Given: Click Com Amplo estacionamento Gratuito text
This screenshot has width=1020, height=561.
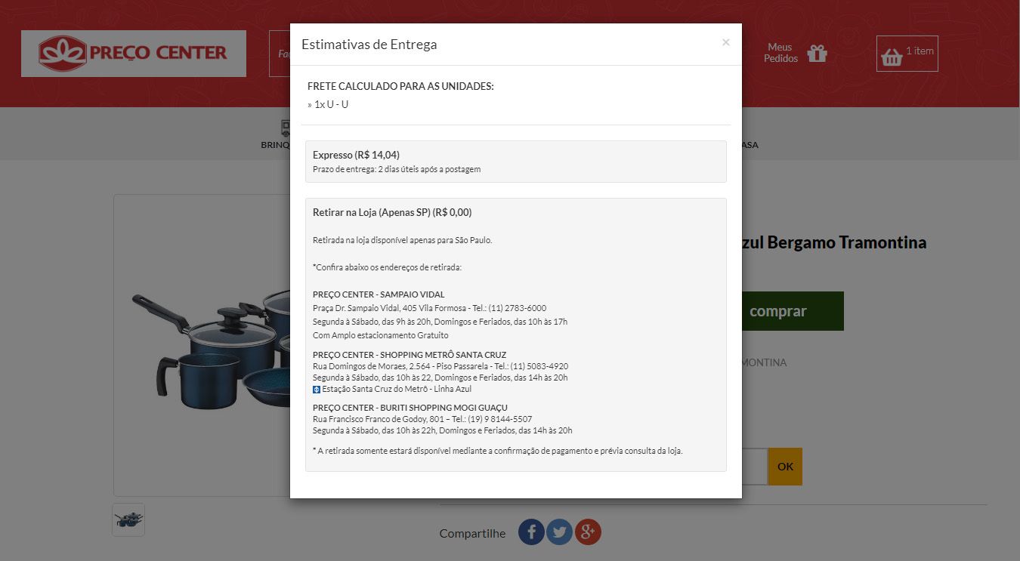Looking at the screenshot, I should 381,335.
